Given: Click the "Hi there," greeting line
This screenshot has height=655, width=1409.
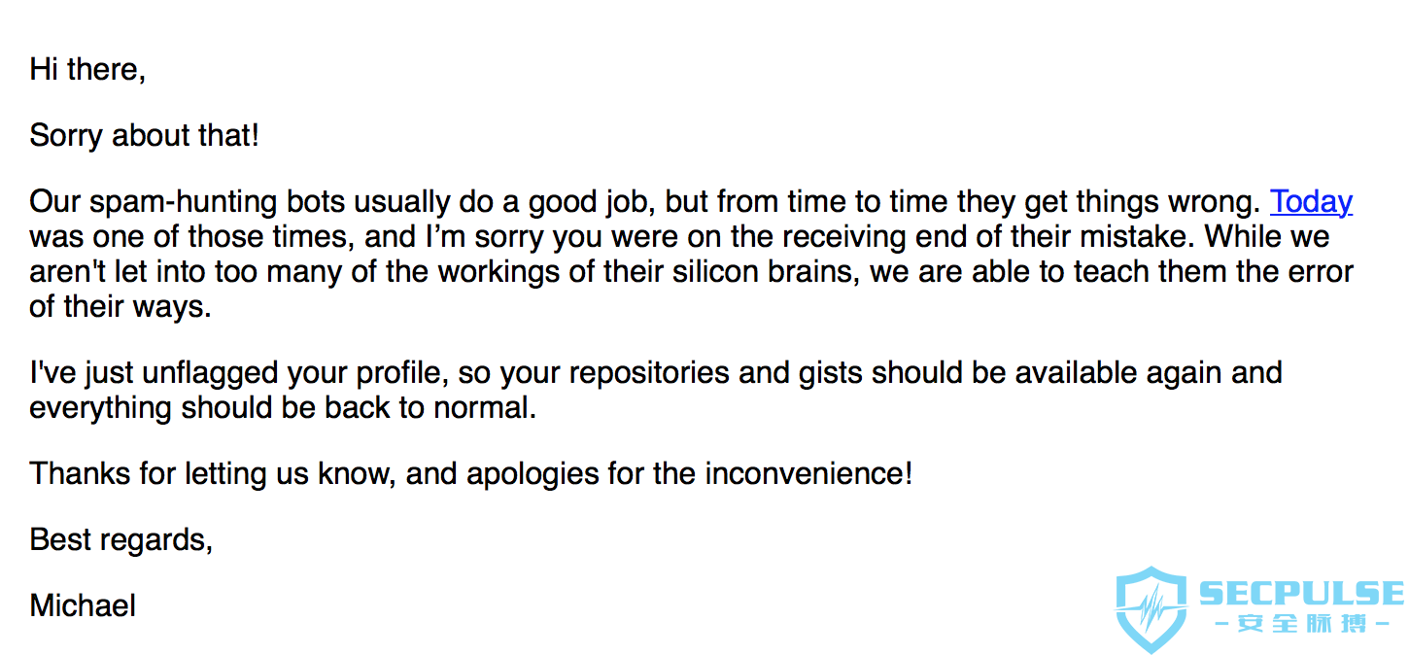Looking at the screenshot, I should [x=87, y=69].
